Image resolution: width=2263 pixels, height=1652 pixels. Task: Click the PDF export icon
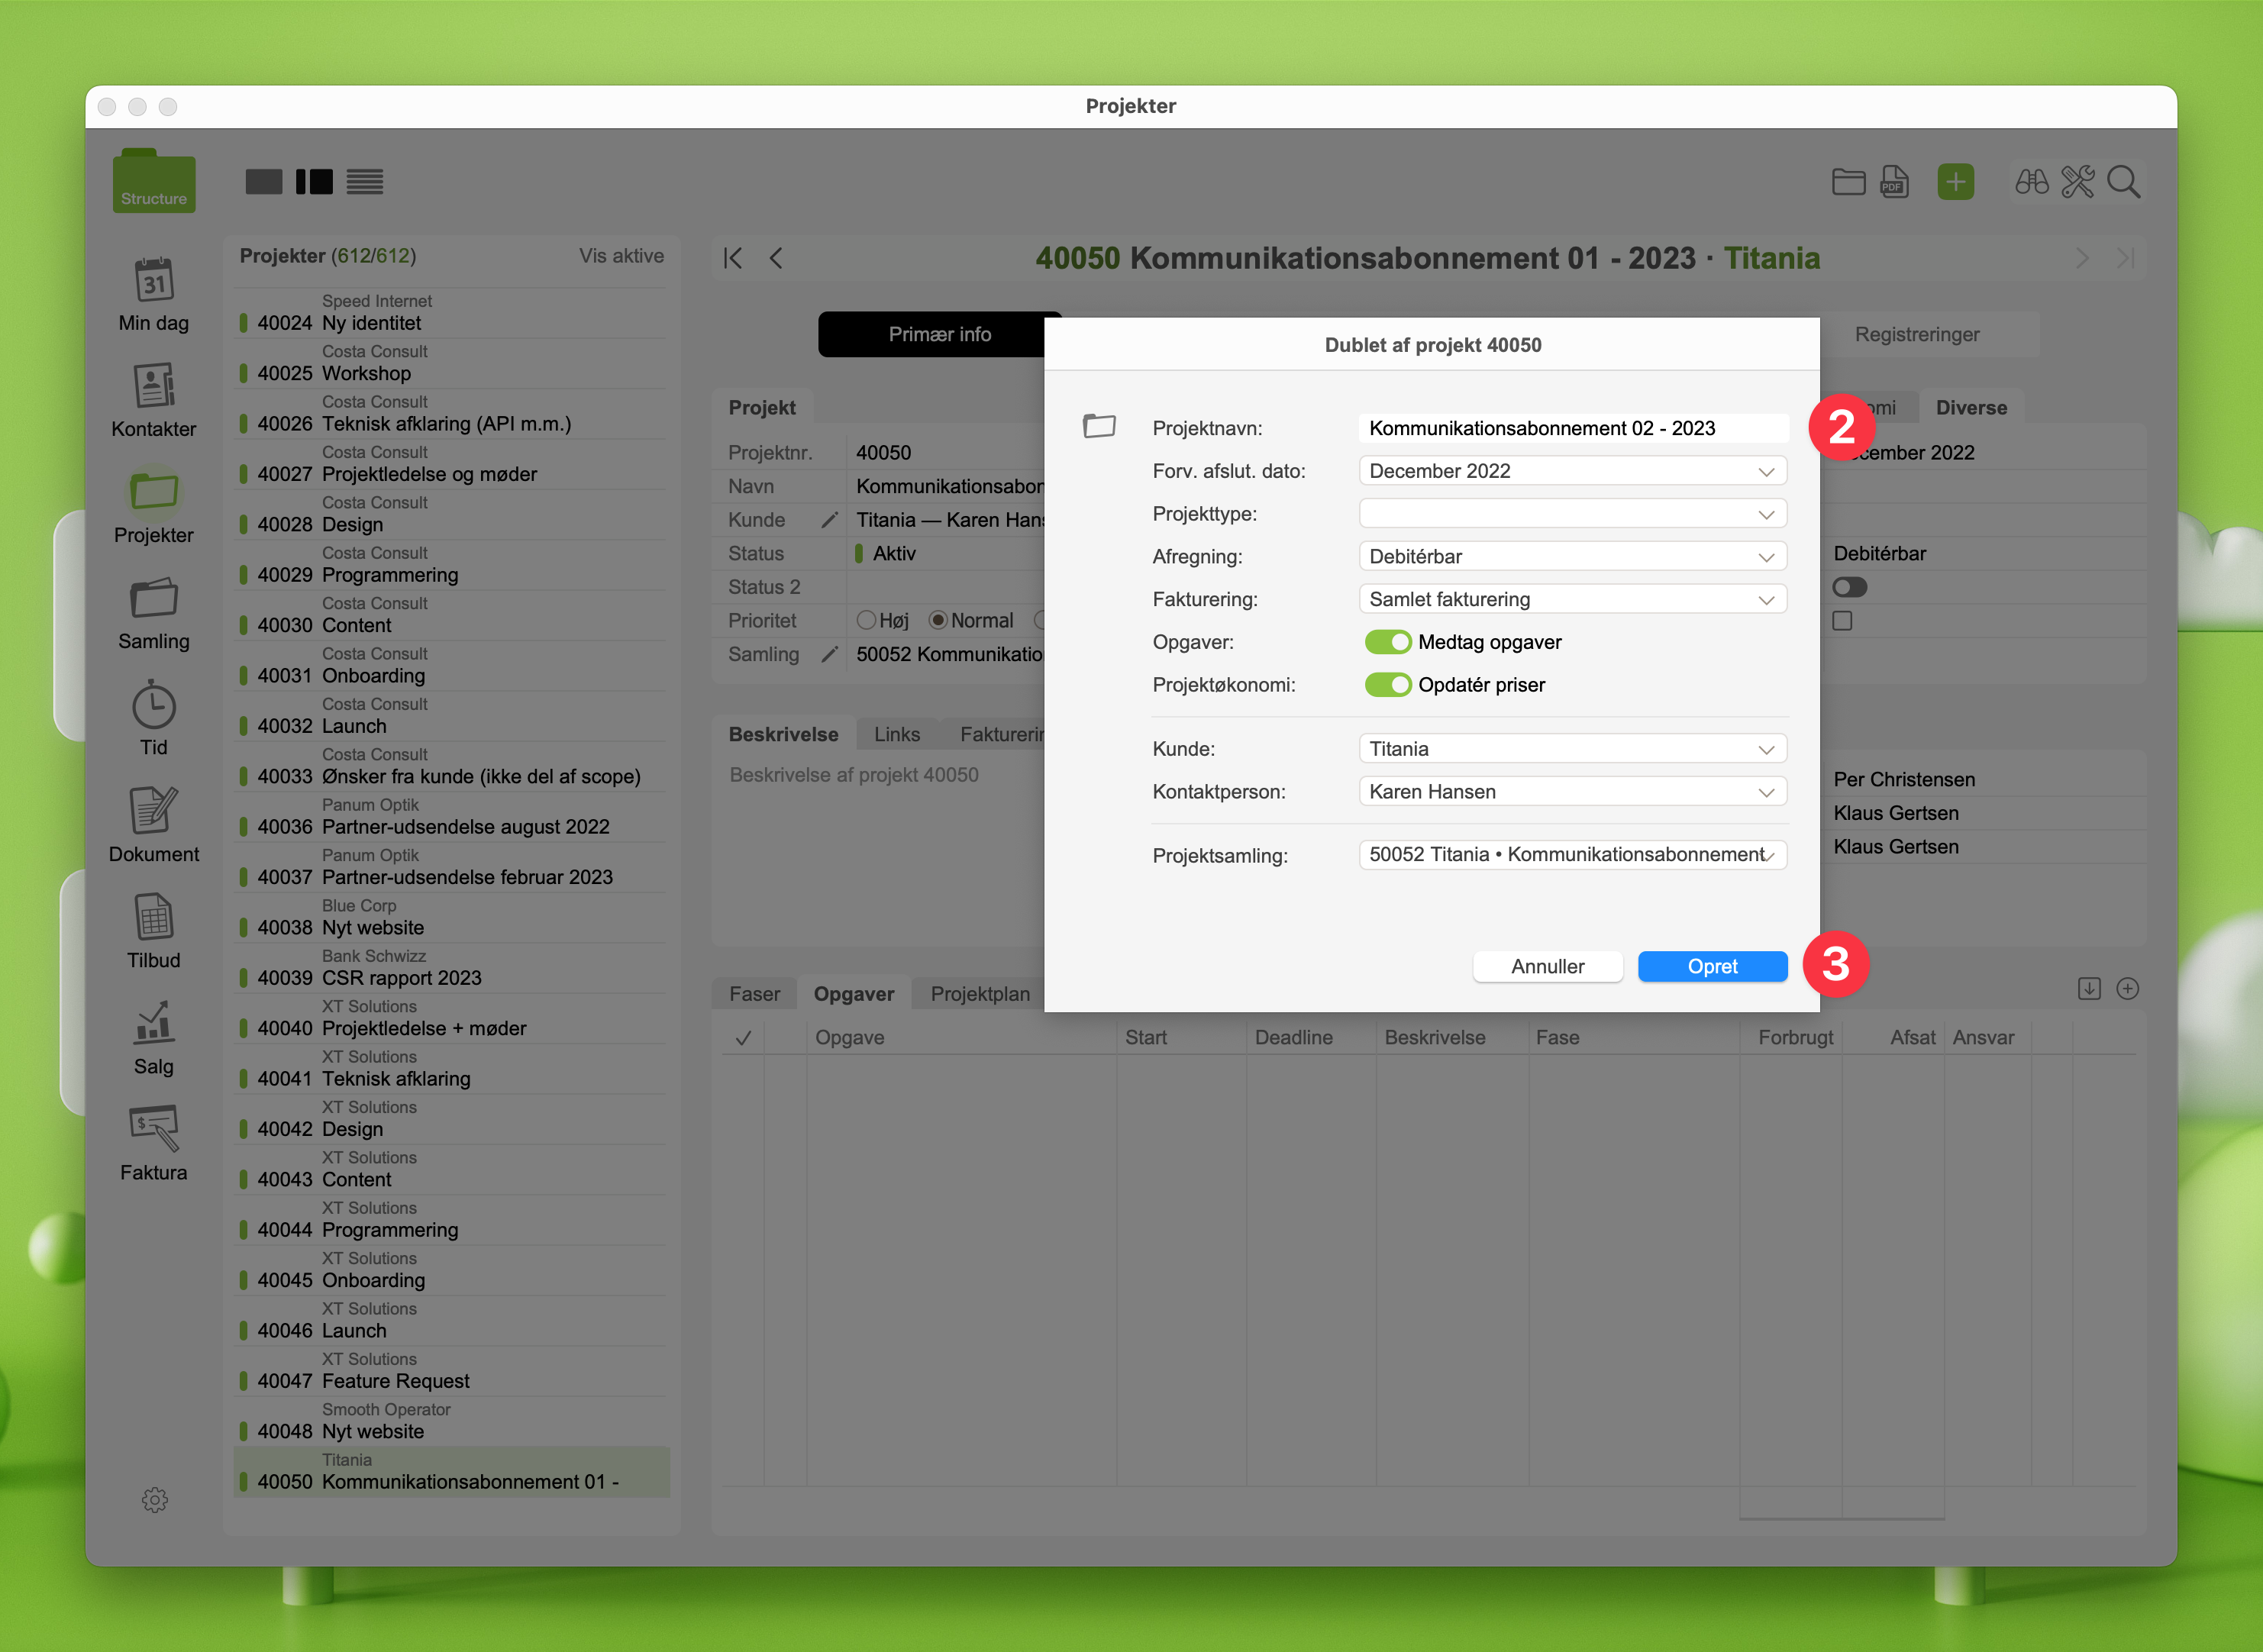(1894, 182)
